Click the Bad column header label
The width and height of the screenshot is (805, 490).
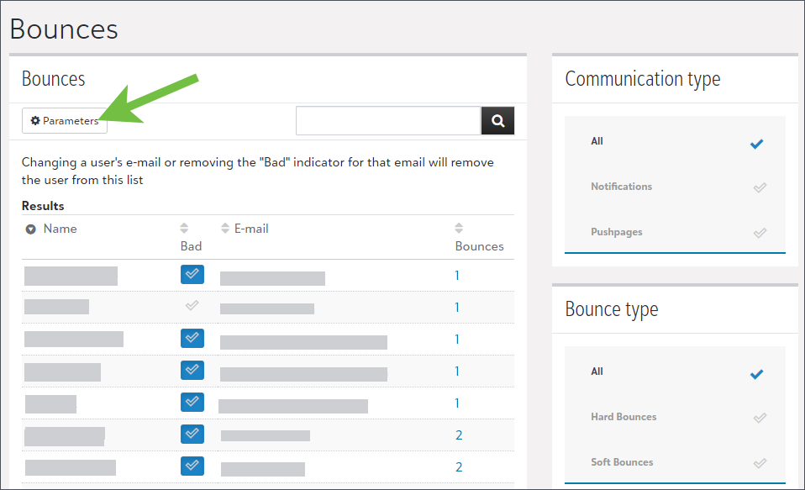[191, 246]
